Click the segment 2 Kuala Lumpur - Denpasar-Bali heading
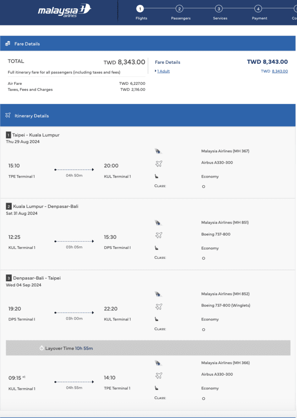The width and height of the screenshot is (297, 418). point(42,206)
